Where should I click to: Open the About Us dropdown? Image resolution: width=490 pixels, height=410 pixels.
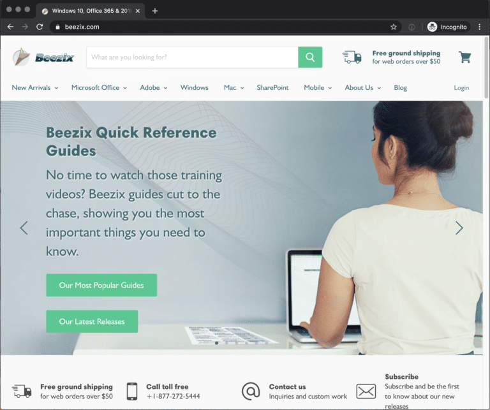click(363, 88)
